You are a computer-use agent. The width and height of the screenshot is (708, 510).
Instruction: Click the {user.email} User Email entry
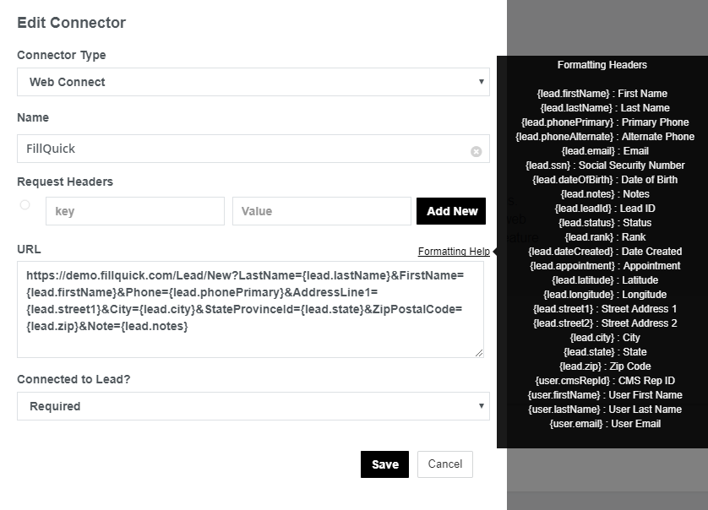[602, 424]
